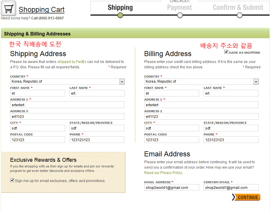
Task: Click the billing Phone field
Action: point(231,140)
